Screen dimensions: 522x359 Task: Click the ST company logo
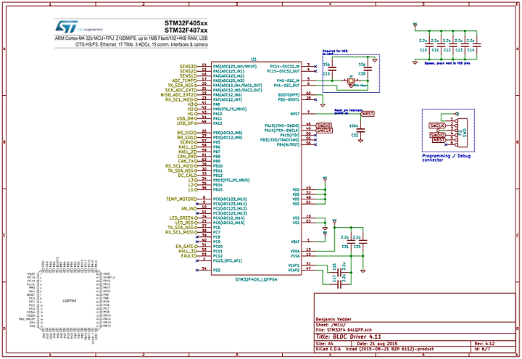coord(67,26)
